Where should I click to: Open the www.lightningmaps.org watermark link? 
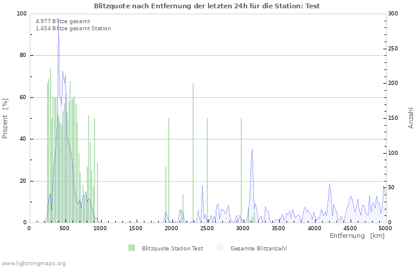click(x=33, y=263)
